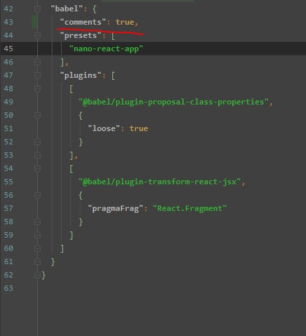Click line number 42 in the gutter
Screen dimensions: 306x336
(x=9, y=9)
